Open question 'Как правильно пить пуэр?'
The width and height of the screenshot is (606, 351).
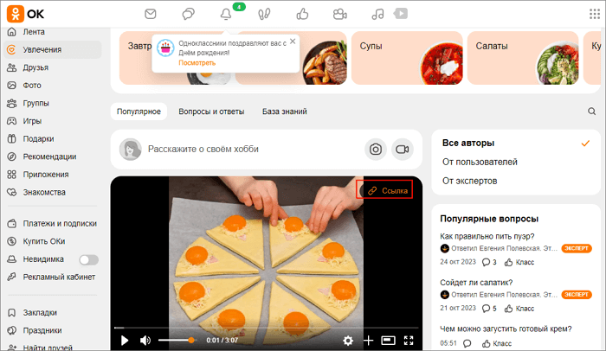[x=487, y=236]
